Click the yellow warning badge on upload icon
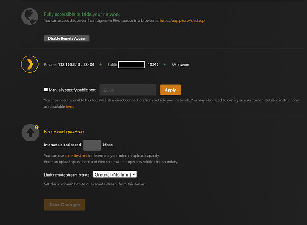307x225 pixels. 36,127
